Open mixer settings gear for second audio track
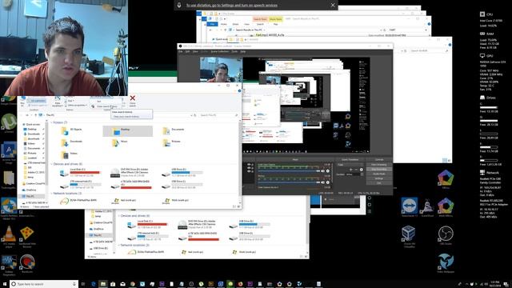 point(328,182)
